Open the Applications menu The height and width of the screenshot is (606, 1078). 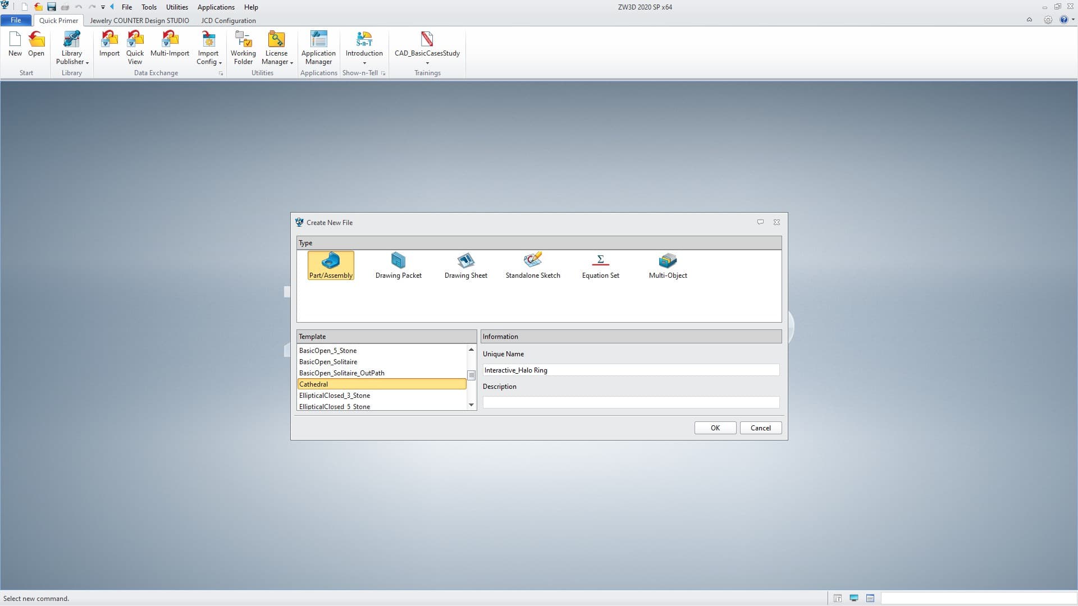(216, 7)
